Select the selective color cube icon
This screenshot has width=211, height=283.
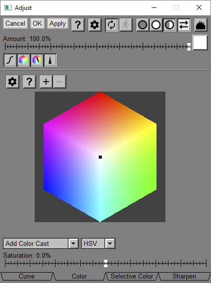(37, 60)
